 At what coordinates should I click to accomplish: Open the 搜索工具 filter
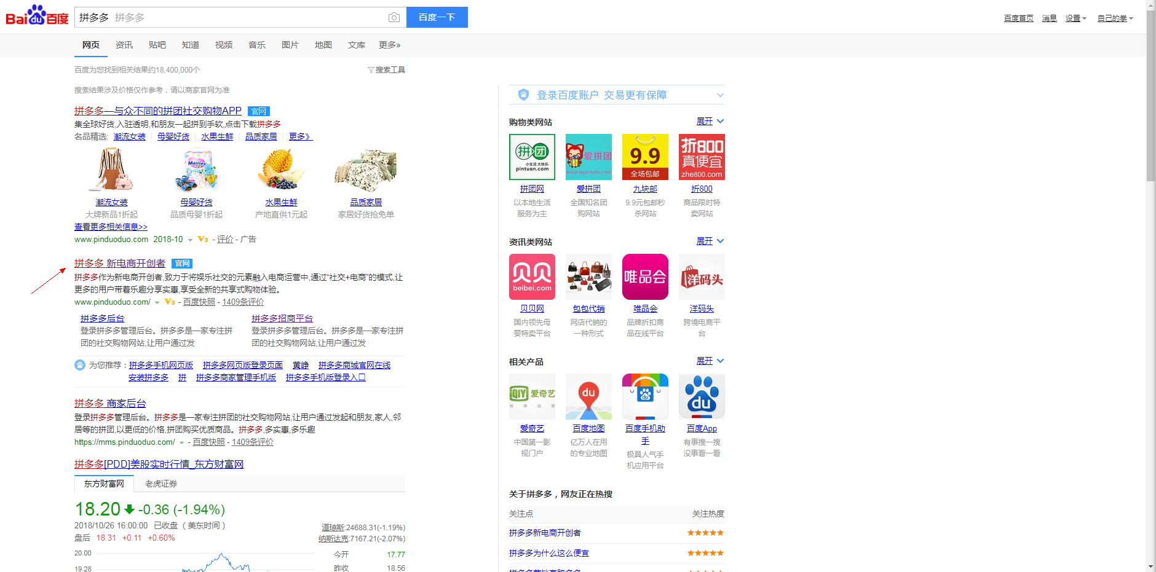(387, 70)
